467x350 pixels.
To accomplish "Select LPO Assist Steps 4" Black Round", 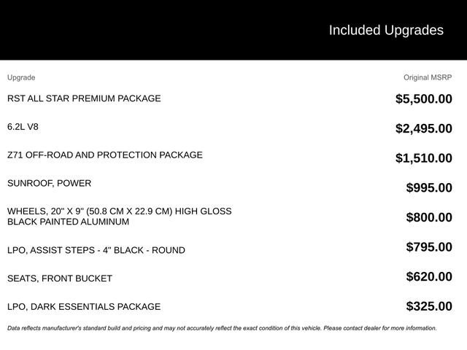I will 96,250.
